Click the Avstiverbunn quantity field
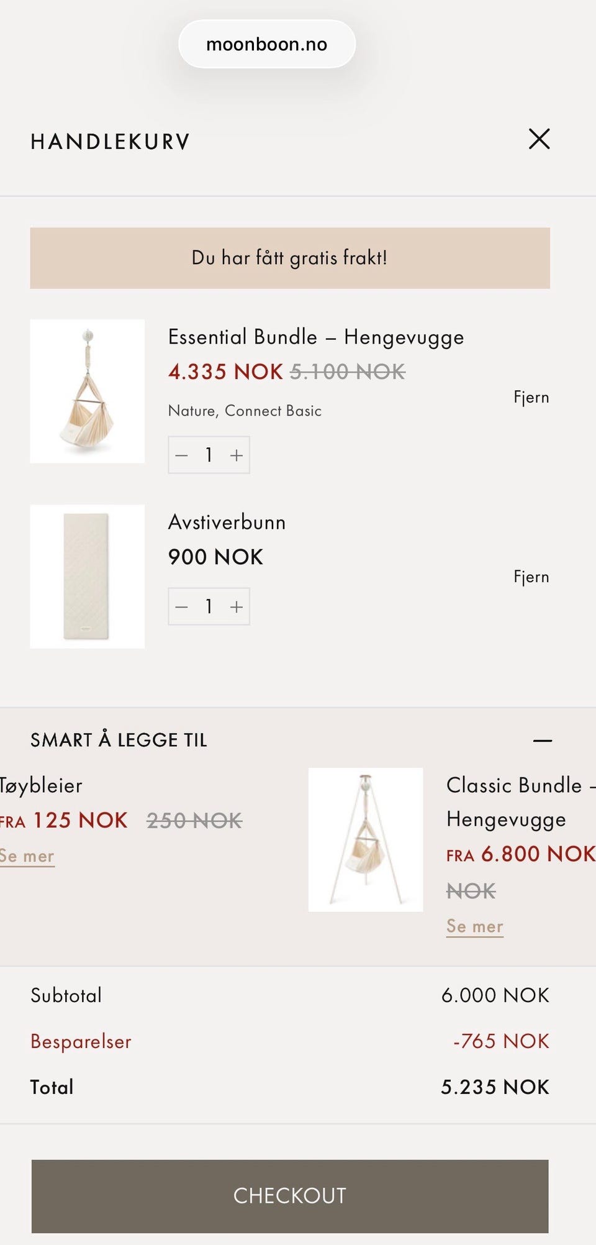Screen dimensions: 596x1245 tap(209, 607)
